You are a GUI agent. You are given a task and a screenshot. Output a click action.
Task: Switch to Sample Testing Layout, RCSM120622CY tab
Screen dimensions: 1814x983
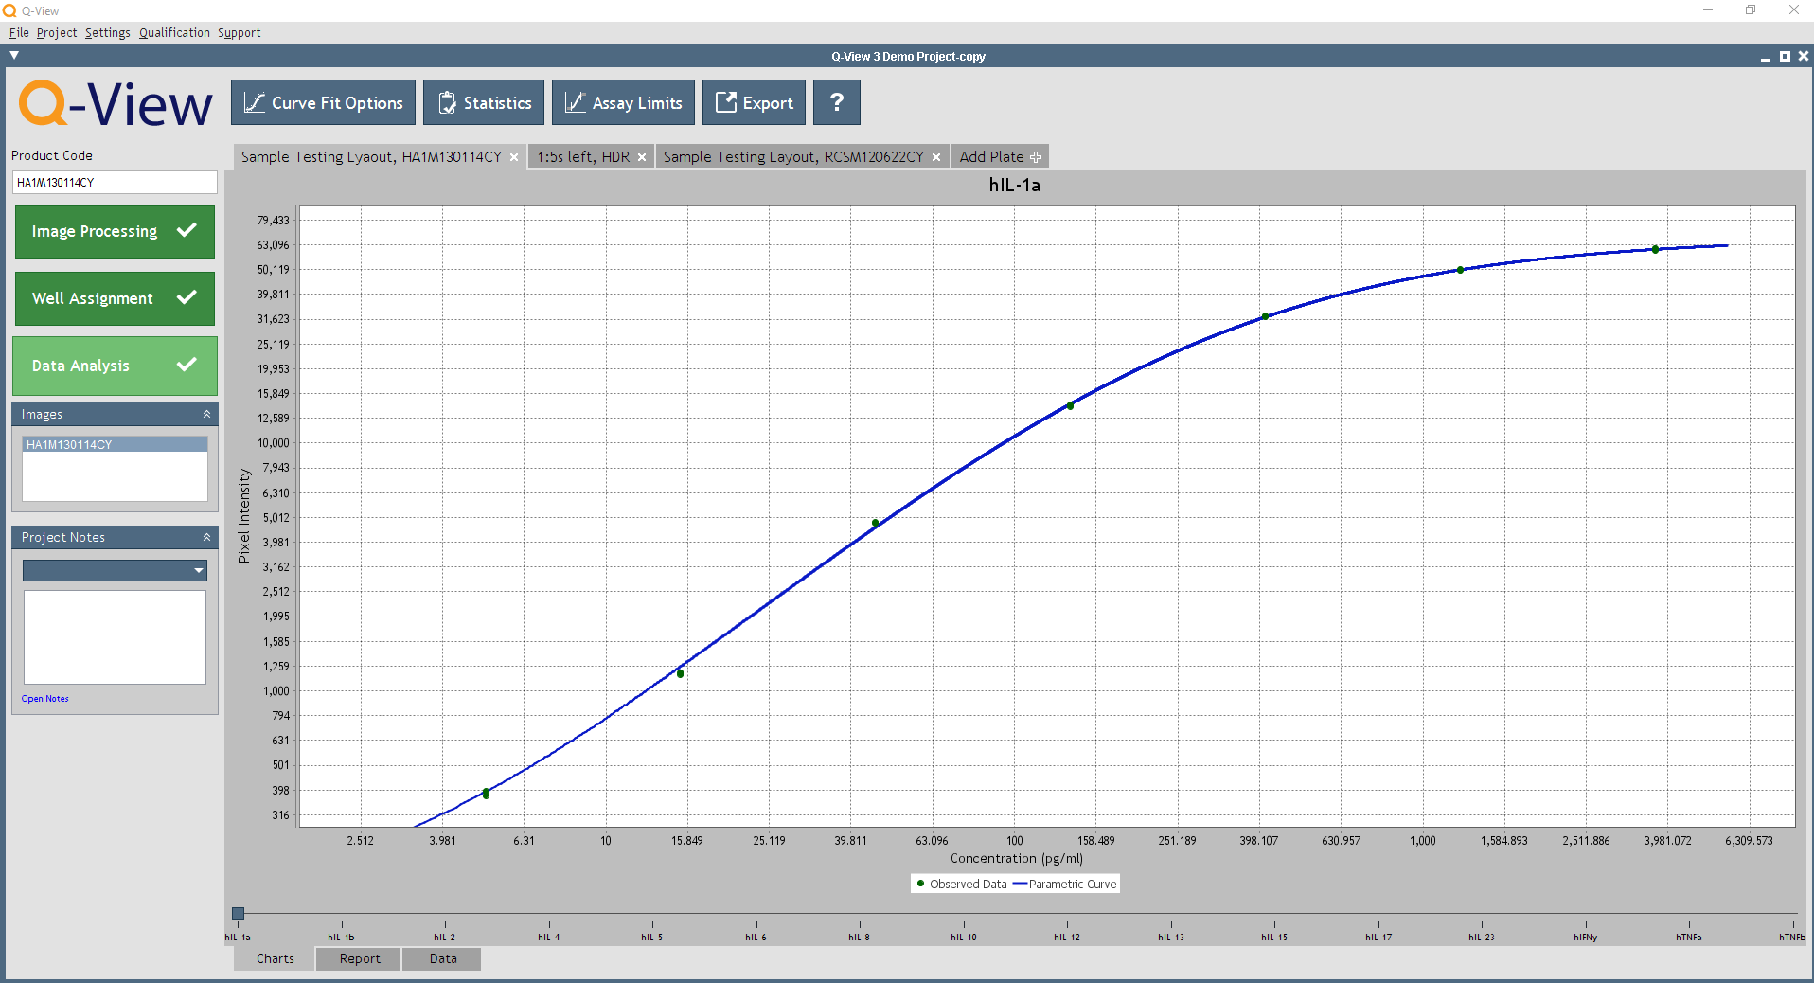793,156
